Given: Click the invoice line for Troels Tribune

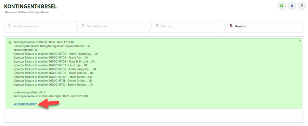Looking at the screenshot, I should [x=54, y=73].
